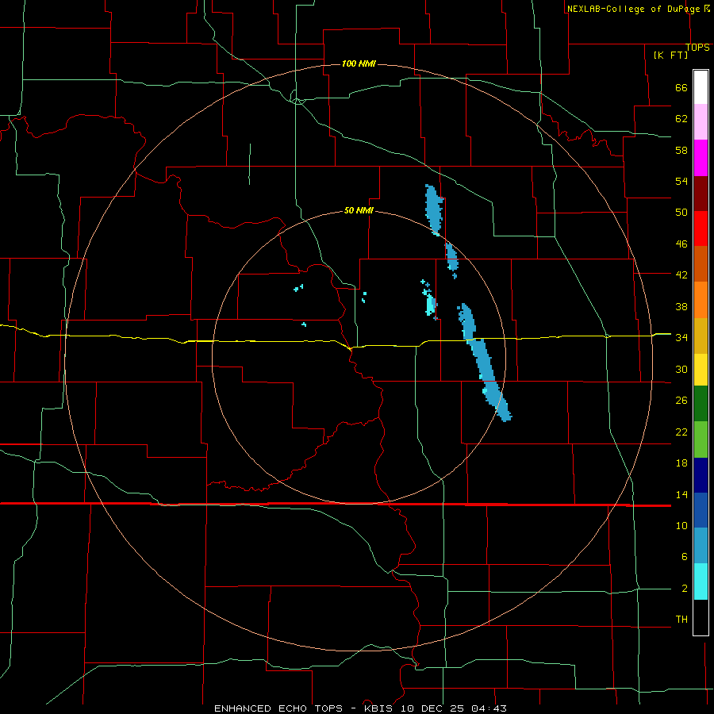Click the [K FT] units label

[x=670, y=55]
